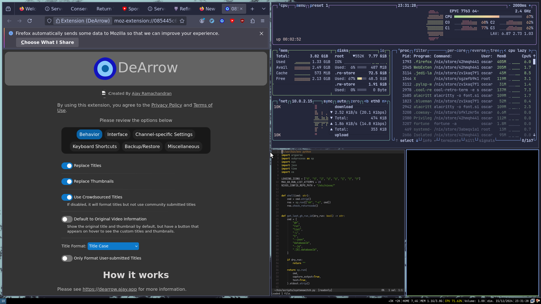Open the uBlock Origin toolbar icon
This screenshot has height=304, width=541.
coord(242,21)
